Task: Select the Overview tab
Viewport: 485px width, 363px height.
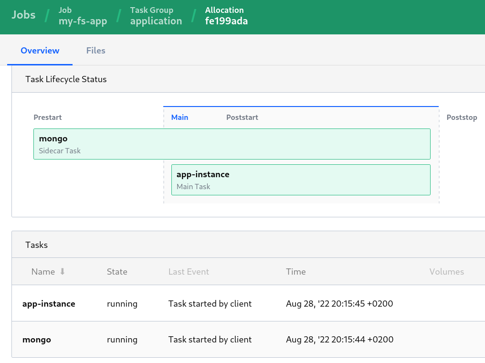Action: pos(40,51)
